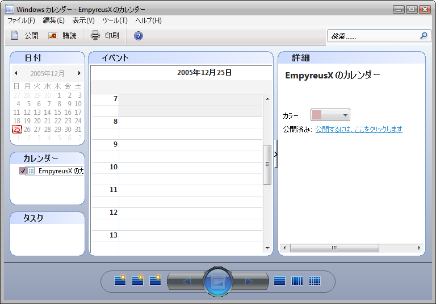
Task: Click the Windows Calendar title bar icon
Action: [x=10, y=9]
